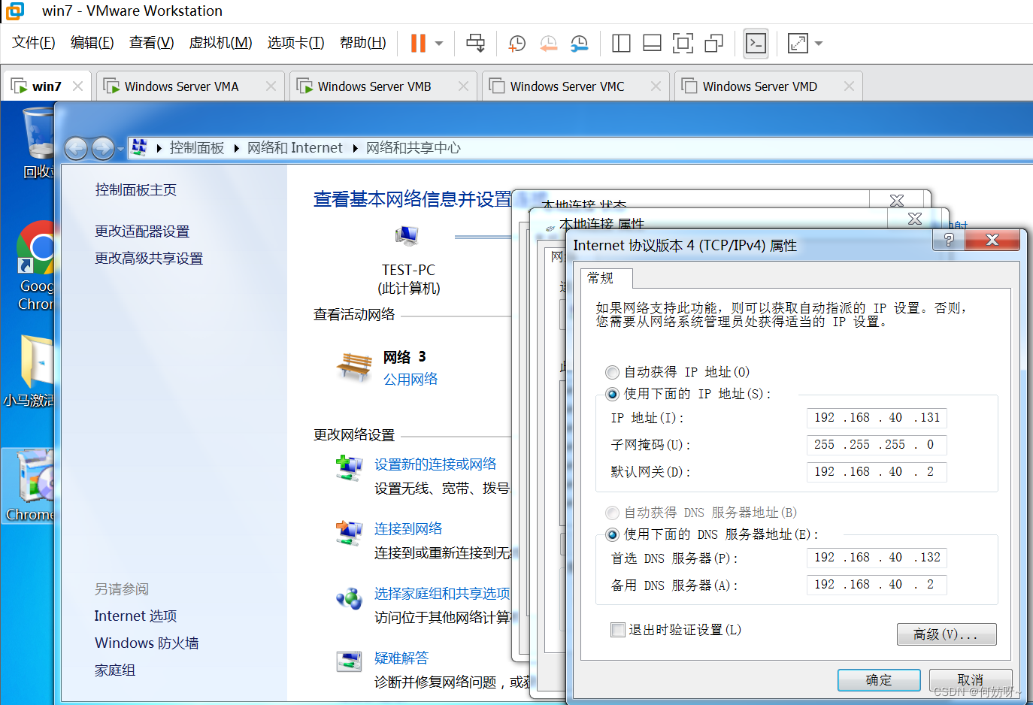
Task: Open the console view icon
Action: (756, 44)
